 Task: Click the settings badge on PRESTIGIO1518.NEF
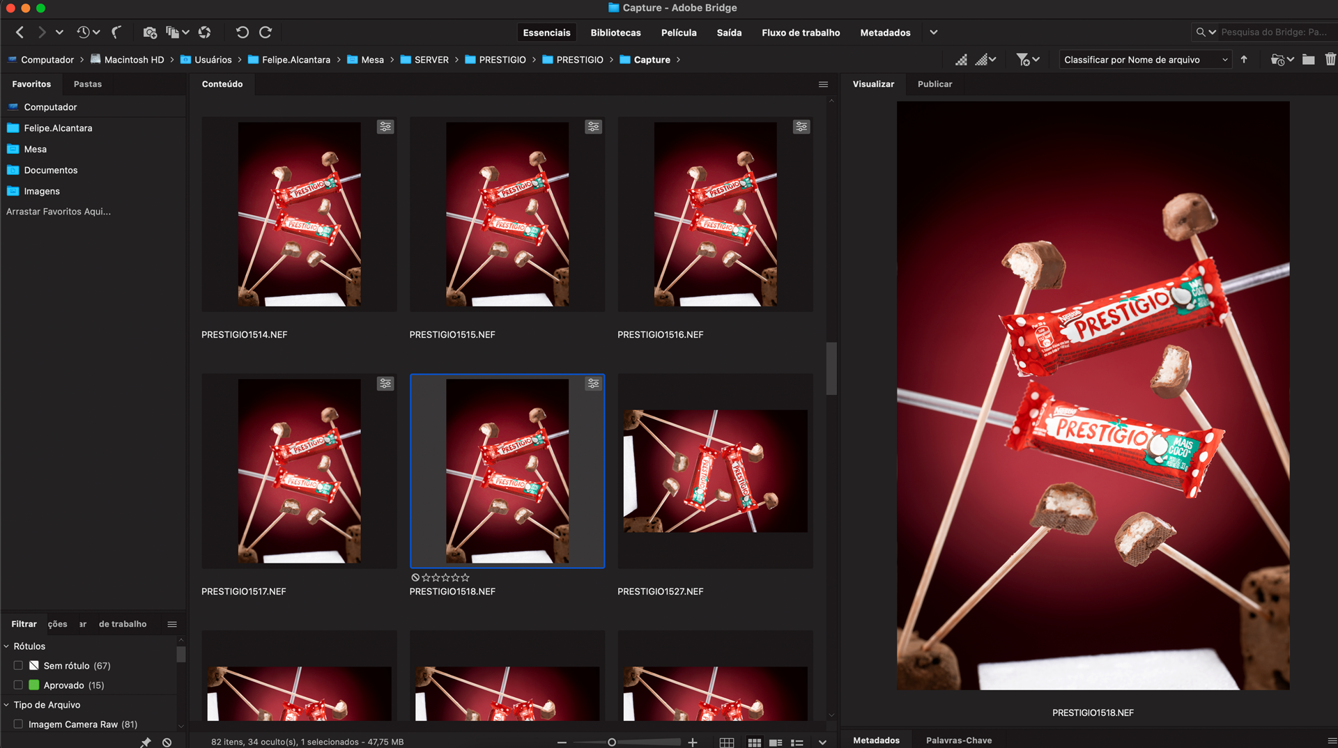[593, 384]
